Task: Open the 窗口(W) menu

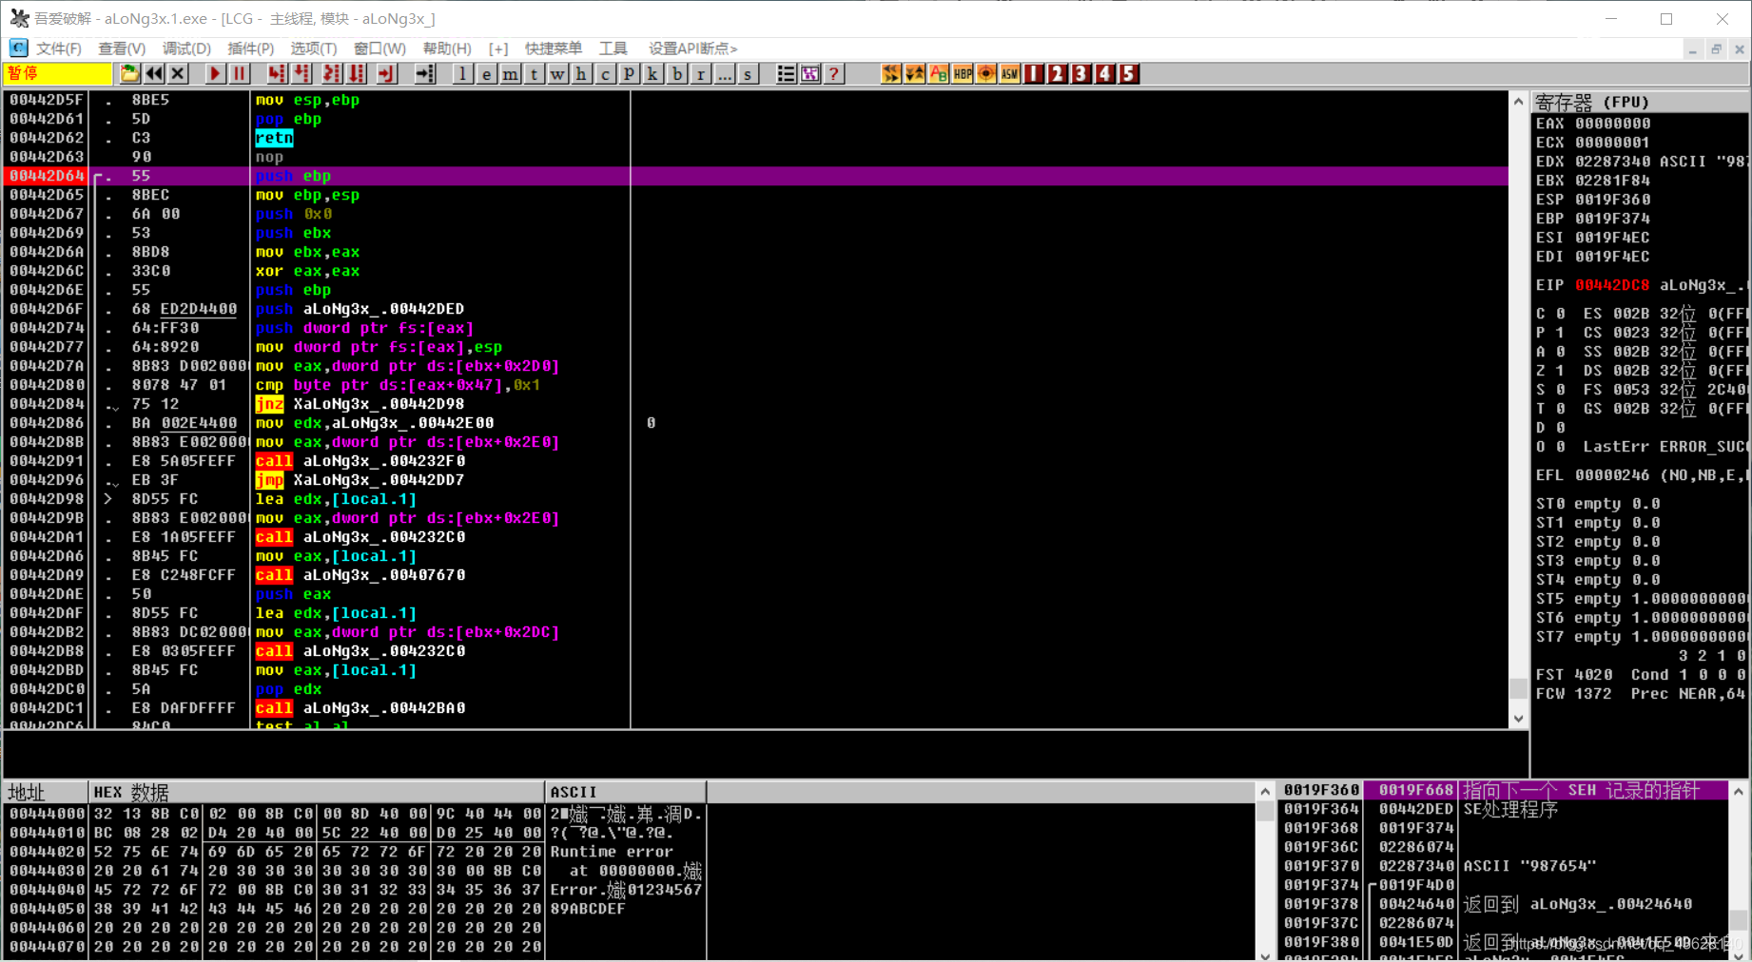Action: (380, 48)
